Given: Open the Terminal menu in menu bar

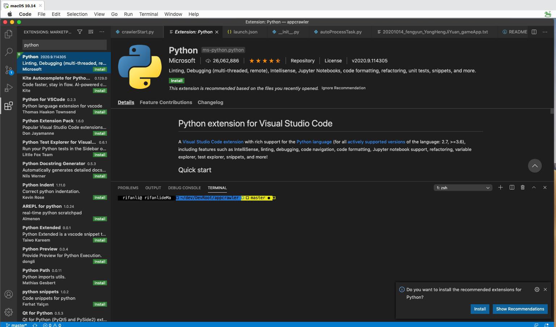Looking at the screenshot, I should coord(148,14).
